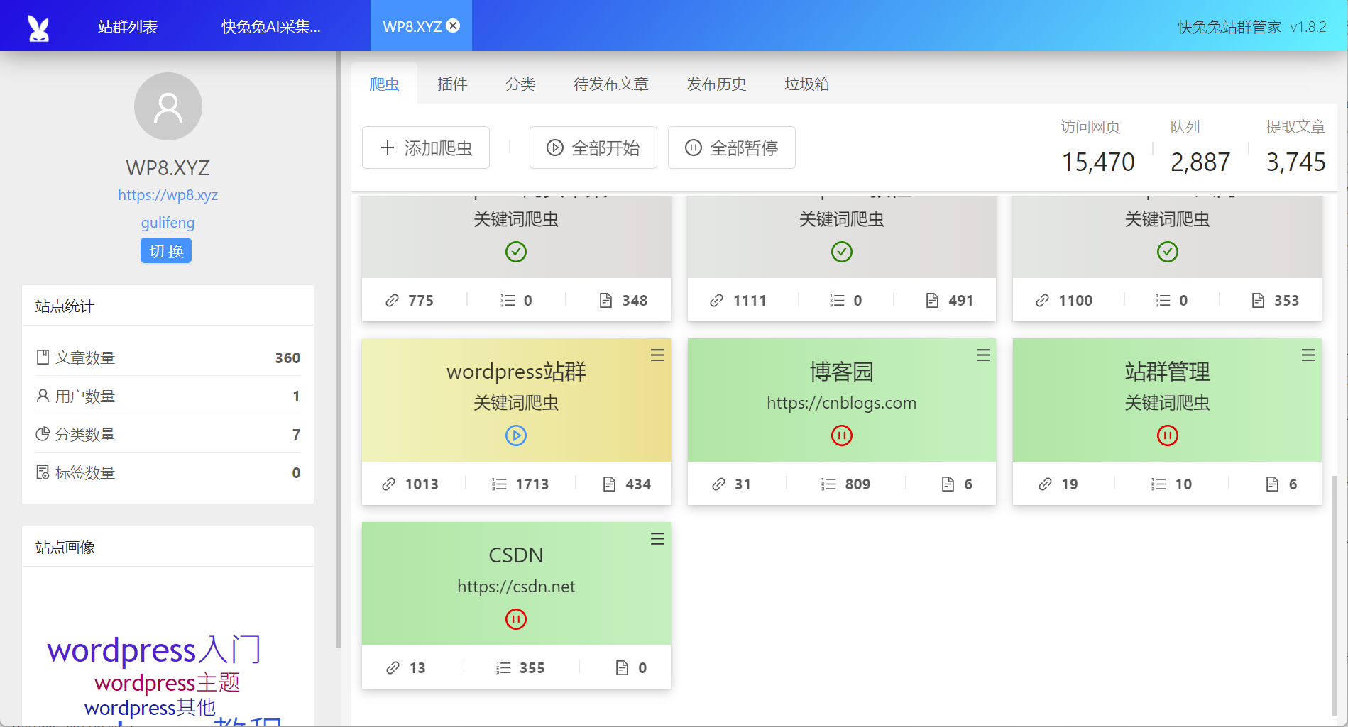This screenshot has height=727, width=1348.
Task: Click the 用户数量 icon
Action: coord(43,395)
